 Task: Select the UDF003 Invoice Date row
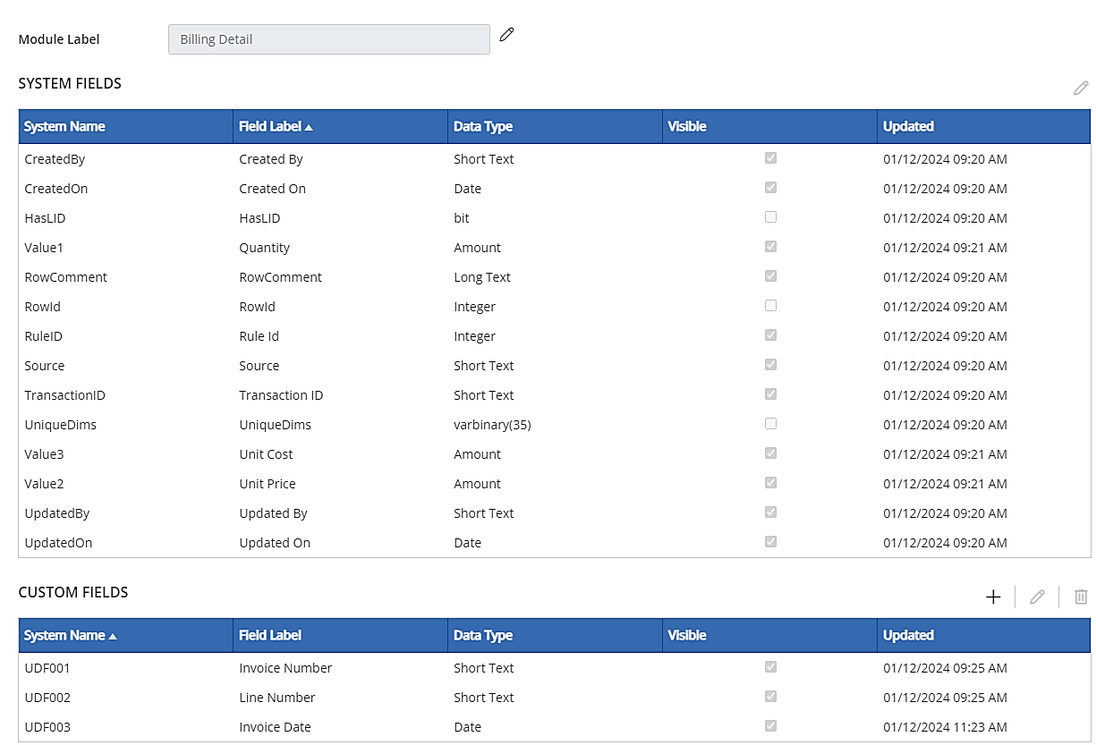(275, 727)
